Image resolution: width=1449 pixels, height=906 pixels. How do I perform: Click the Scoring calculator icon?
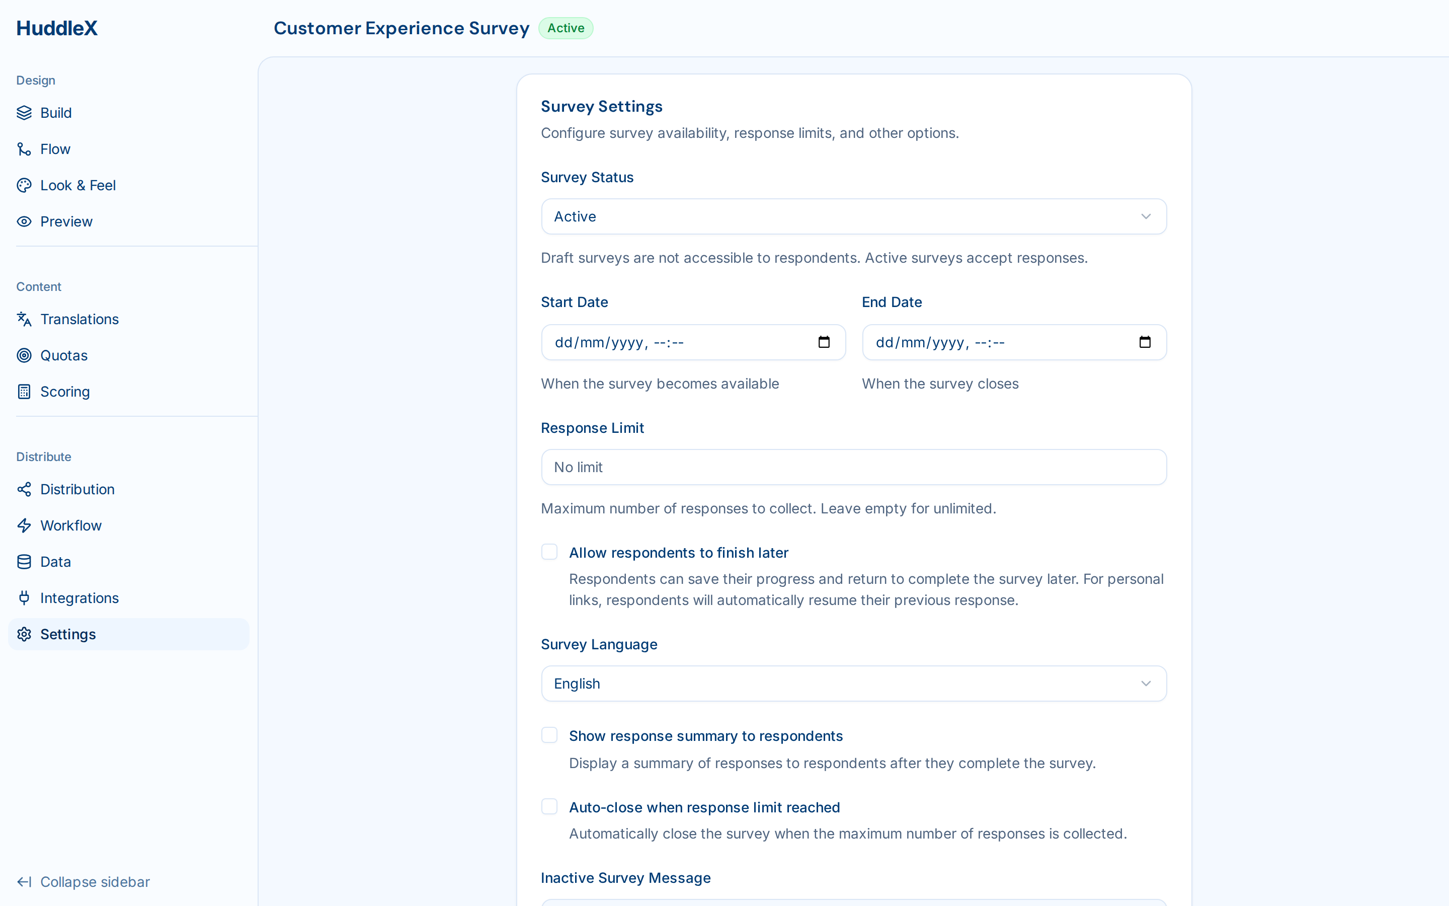click(x=24, y=392)
